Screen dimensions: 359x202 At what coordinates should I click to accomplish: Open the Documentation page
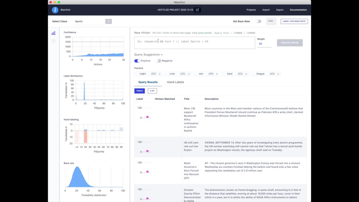coord(298,10)
